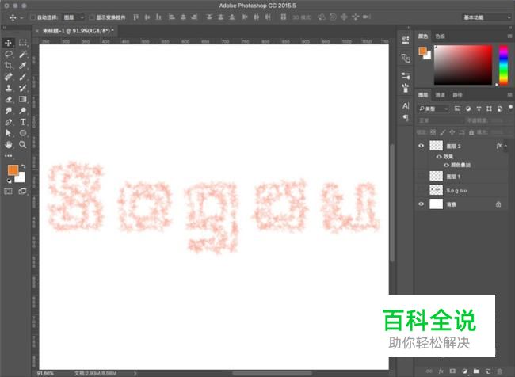Choose the Crop tool
The height and width of the screenshot is (377, 515).
(9, 66)
